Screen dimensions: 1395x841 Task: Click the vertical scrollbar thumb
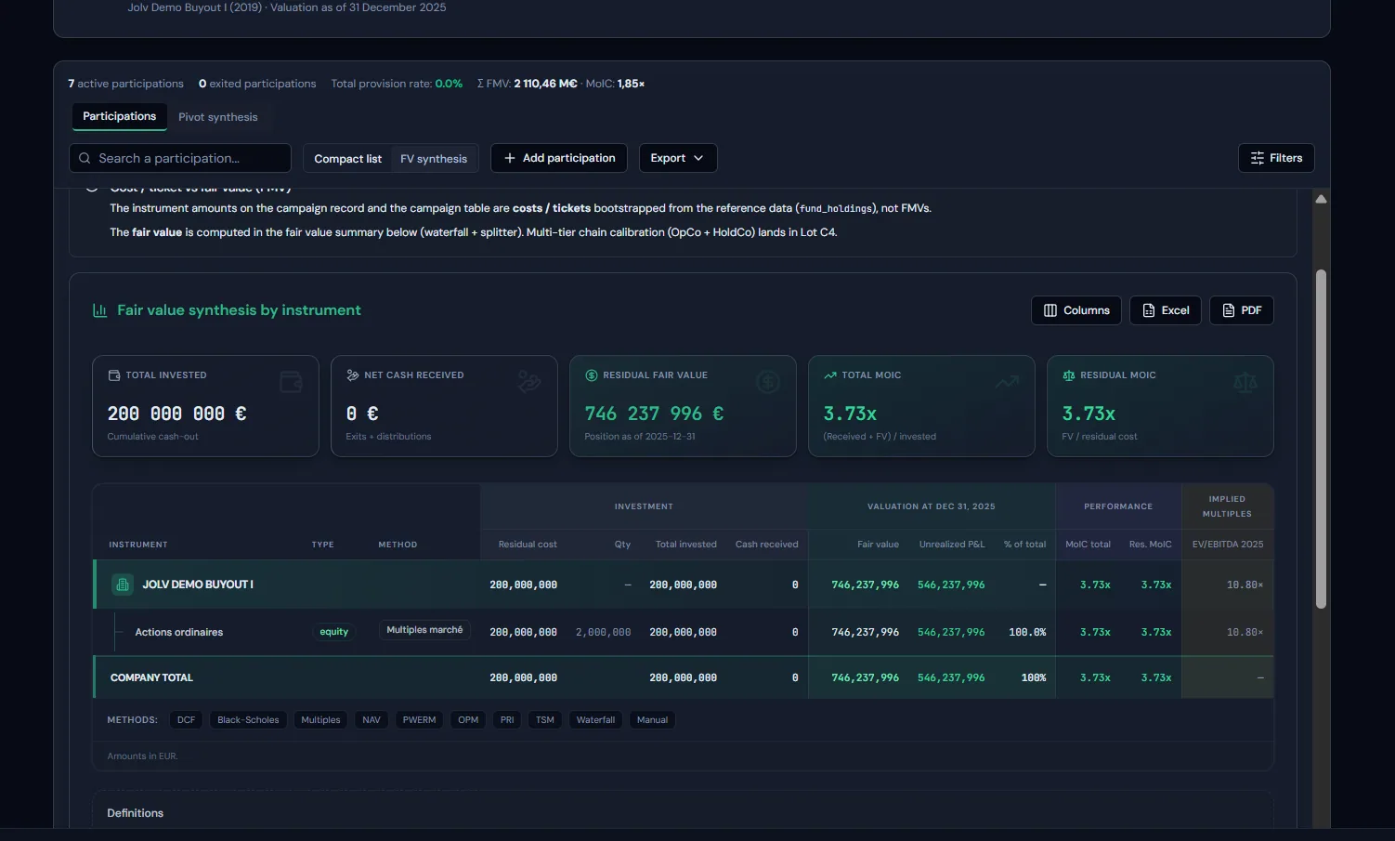[x=1321, y=440]
